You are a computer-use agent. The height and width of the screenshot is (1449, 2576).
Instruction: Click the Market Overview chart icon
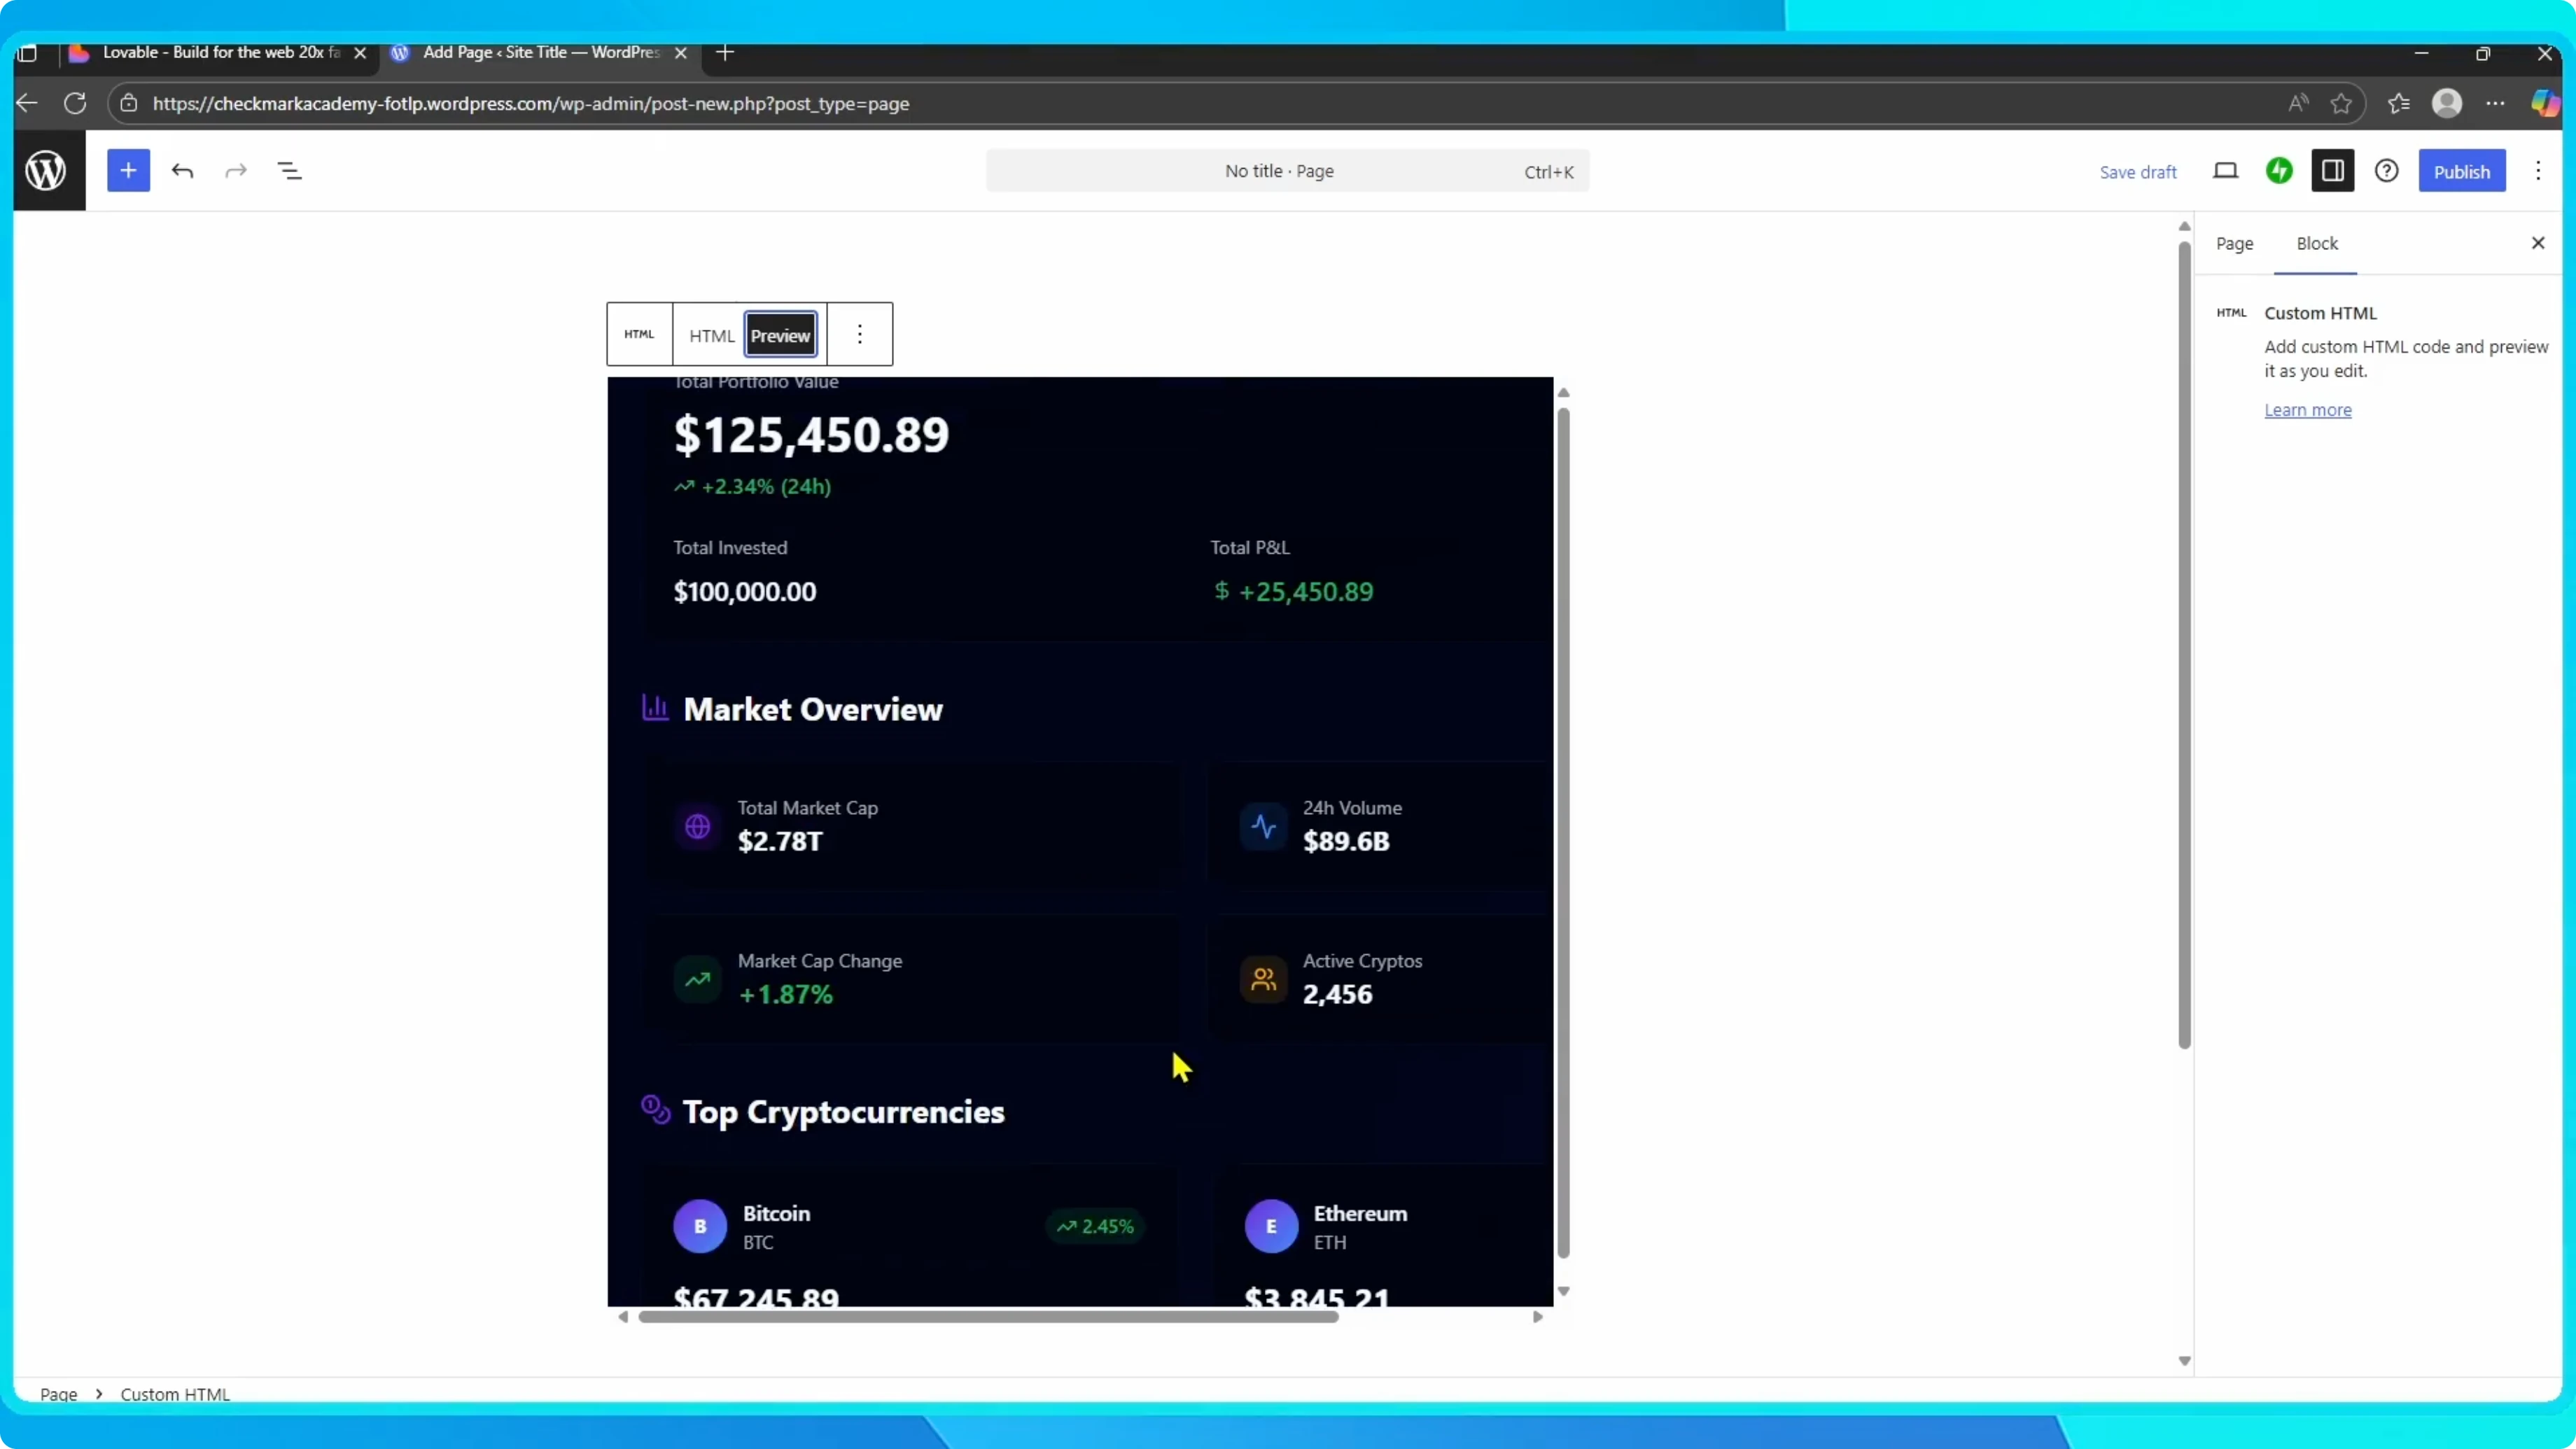click(x=655, y=708)
